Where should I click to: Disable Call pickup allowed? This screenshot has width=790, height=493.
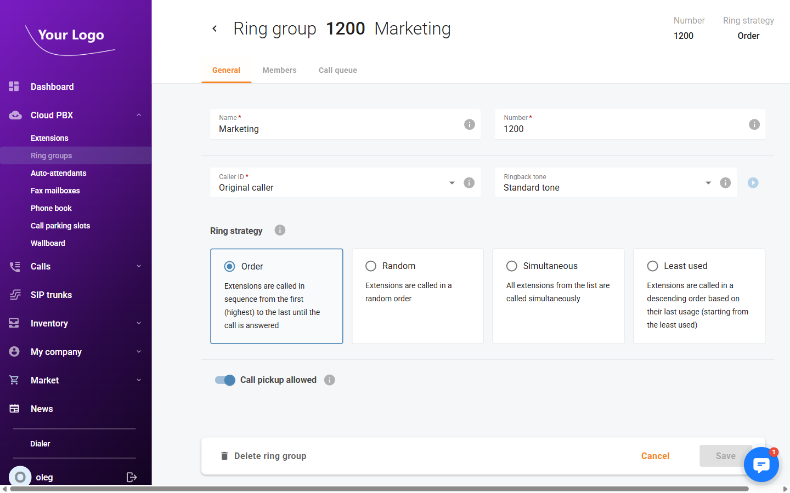(x=224, y=380)
